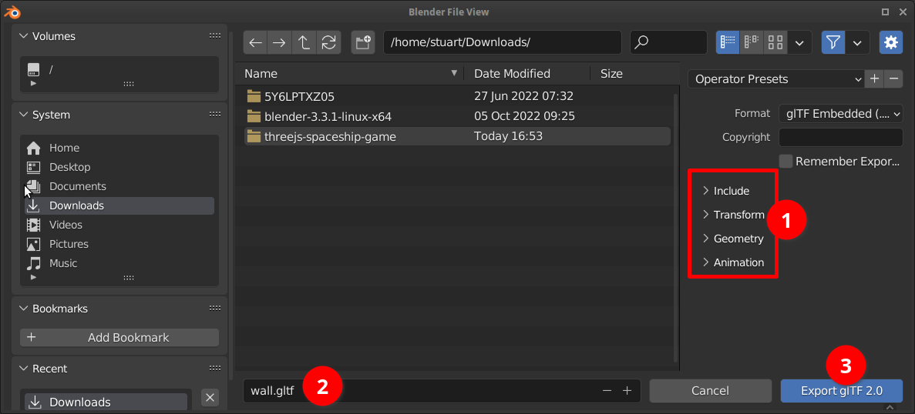Switch to vertical list display mode
The height and width of the screenshot is (414, 915).
pyautogui.click(x=728, y=42)
